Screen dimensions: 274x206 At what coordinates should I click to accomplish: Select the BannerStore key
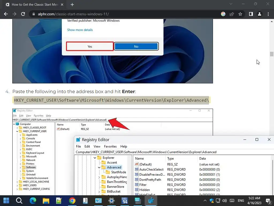[x=116, y=187]
